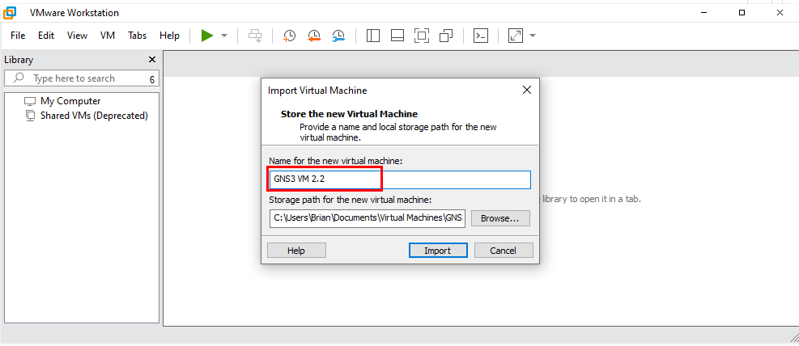
Task: Click the stretch guest display icon
Action: click(516, 36)
